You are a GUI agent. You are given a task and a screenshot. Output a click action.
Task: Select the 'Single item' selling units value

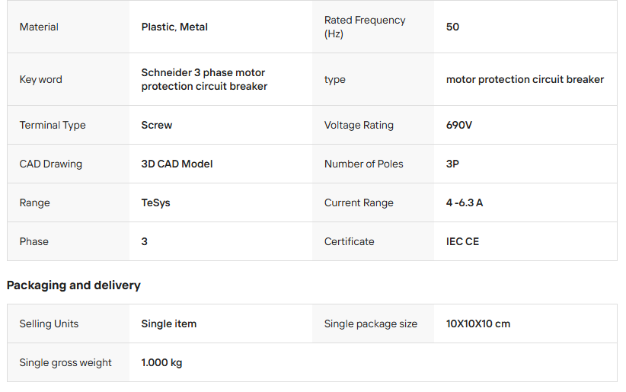coord(169,323)
